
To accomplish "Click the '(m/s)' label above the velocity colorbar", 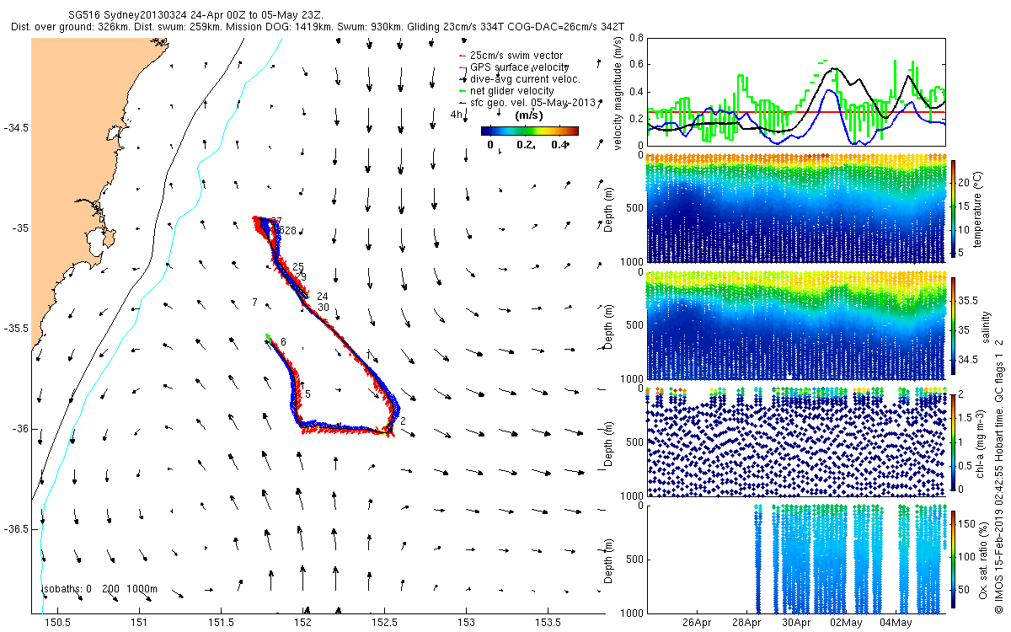I will (x=528, y=115).
